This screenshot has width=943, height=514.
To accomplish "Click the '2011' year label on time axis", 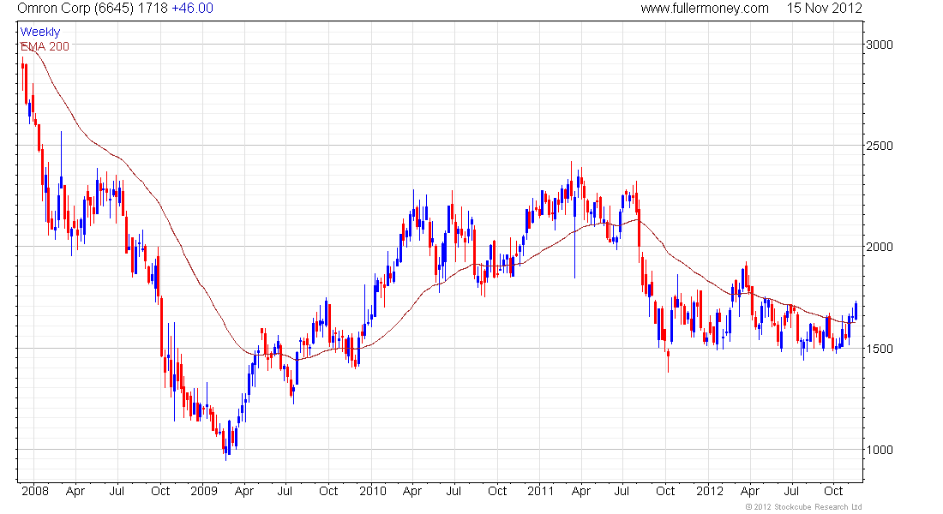I will tap(541, 491).
